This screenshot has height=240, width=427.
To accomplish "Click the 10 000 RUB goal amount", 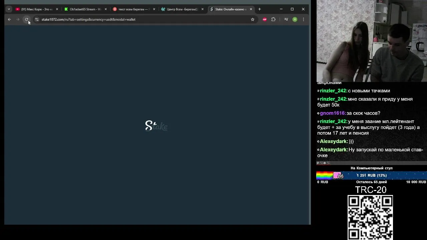I will 416,182.
